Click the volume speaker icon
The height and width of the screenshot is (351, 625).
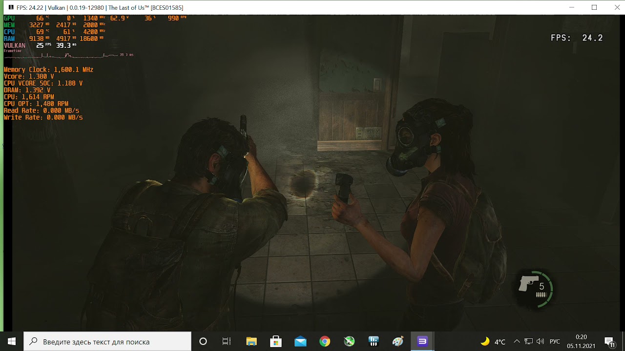point(540,342)
